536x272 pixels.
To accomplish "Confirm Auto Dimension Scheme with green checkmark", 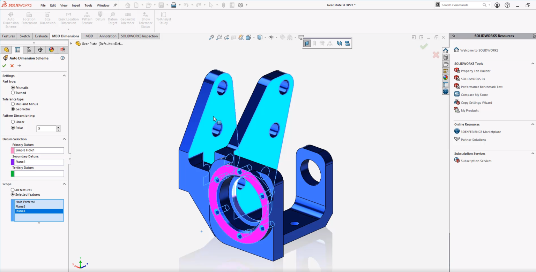I will 4,65.
